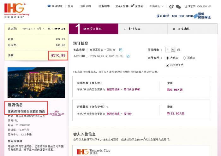The width and height of the screenshot is (221, 156).
Task: Go to 首页 in top navigation
Action: [70, 6]
